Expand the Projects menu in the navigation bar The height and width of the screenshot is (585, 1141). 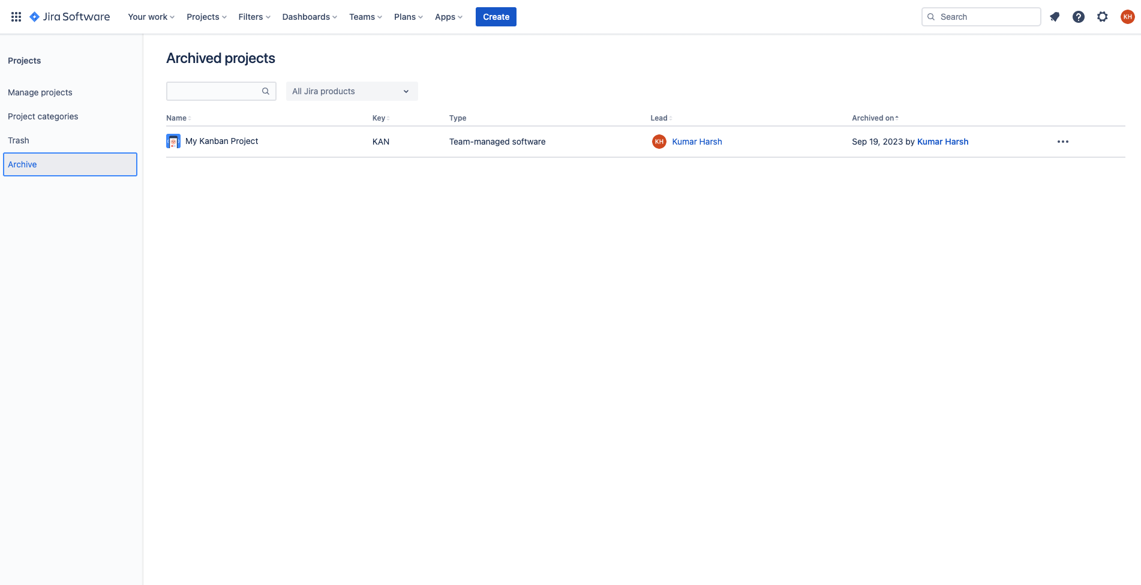pyautogui.click(x=206, y=16)
